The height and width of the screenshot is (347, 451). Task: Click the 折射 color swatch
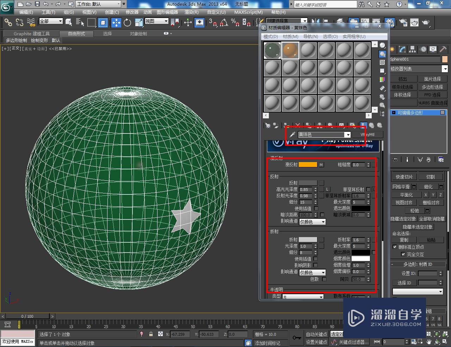tap(308, 240)
